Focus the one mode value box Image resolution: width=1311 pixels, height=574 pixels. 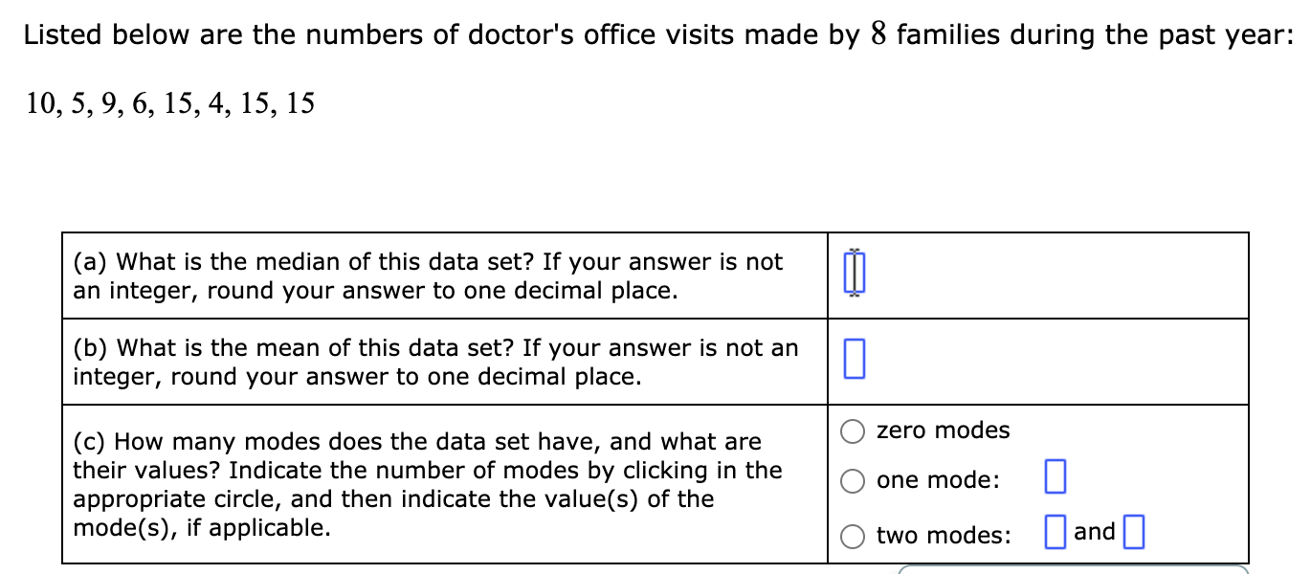click(1055, 476)
